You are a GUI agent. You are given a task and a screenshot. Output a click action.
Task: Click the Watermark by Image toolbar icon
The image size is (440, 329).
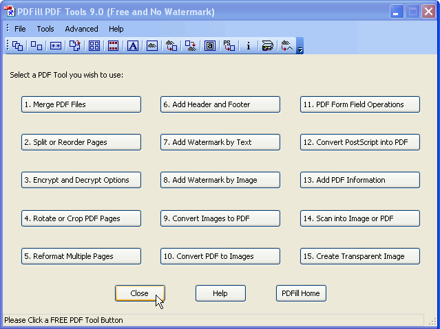coord(152,45)
